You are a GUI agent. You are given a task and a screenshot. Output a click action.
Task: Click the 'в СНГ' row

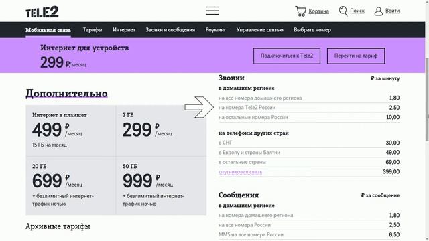point(309,143)
